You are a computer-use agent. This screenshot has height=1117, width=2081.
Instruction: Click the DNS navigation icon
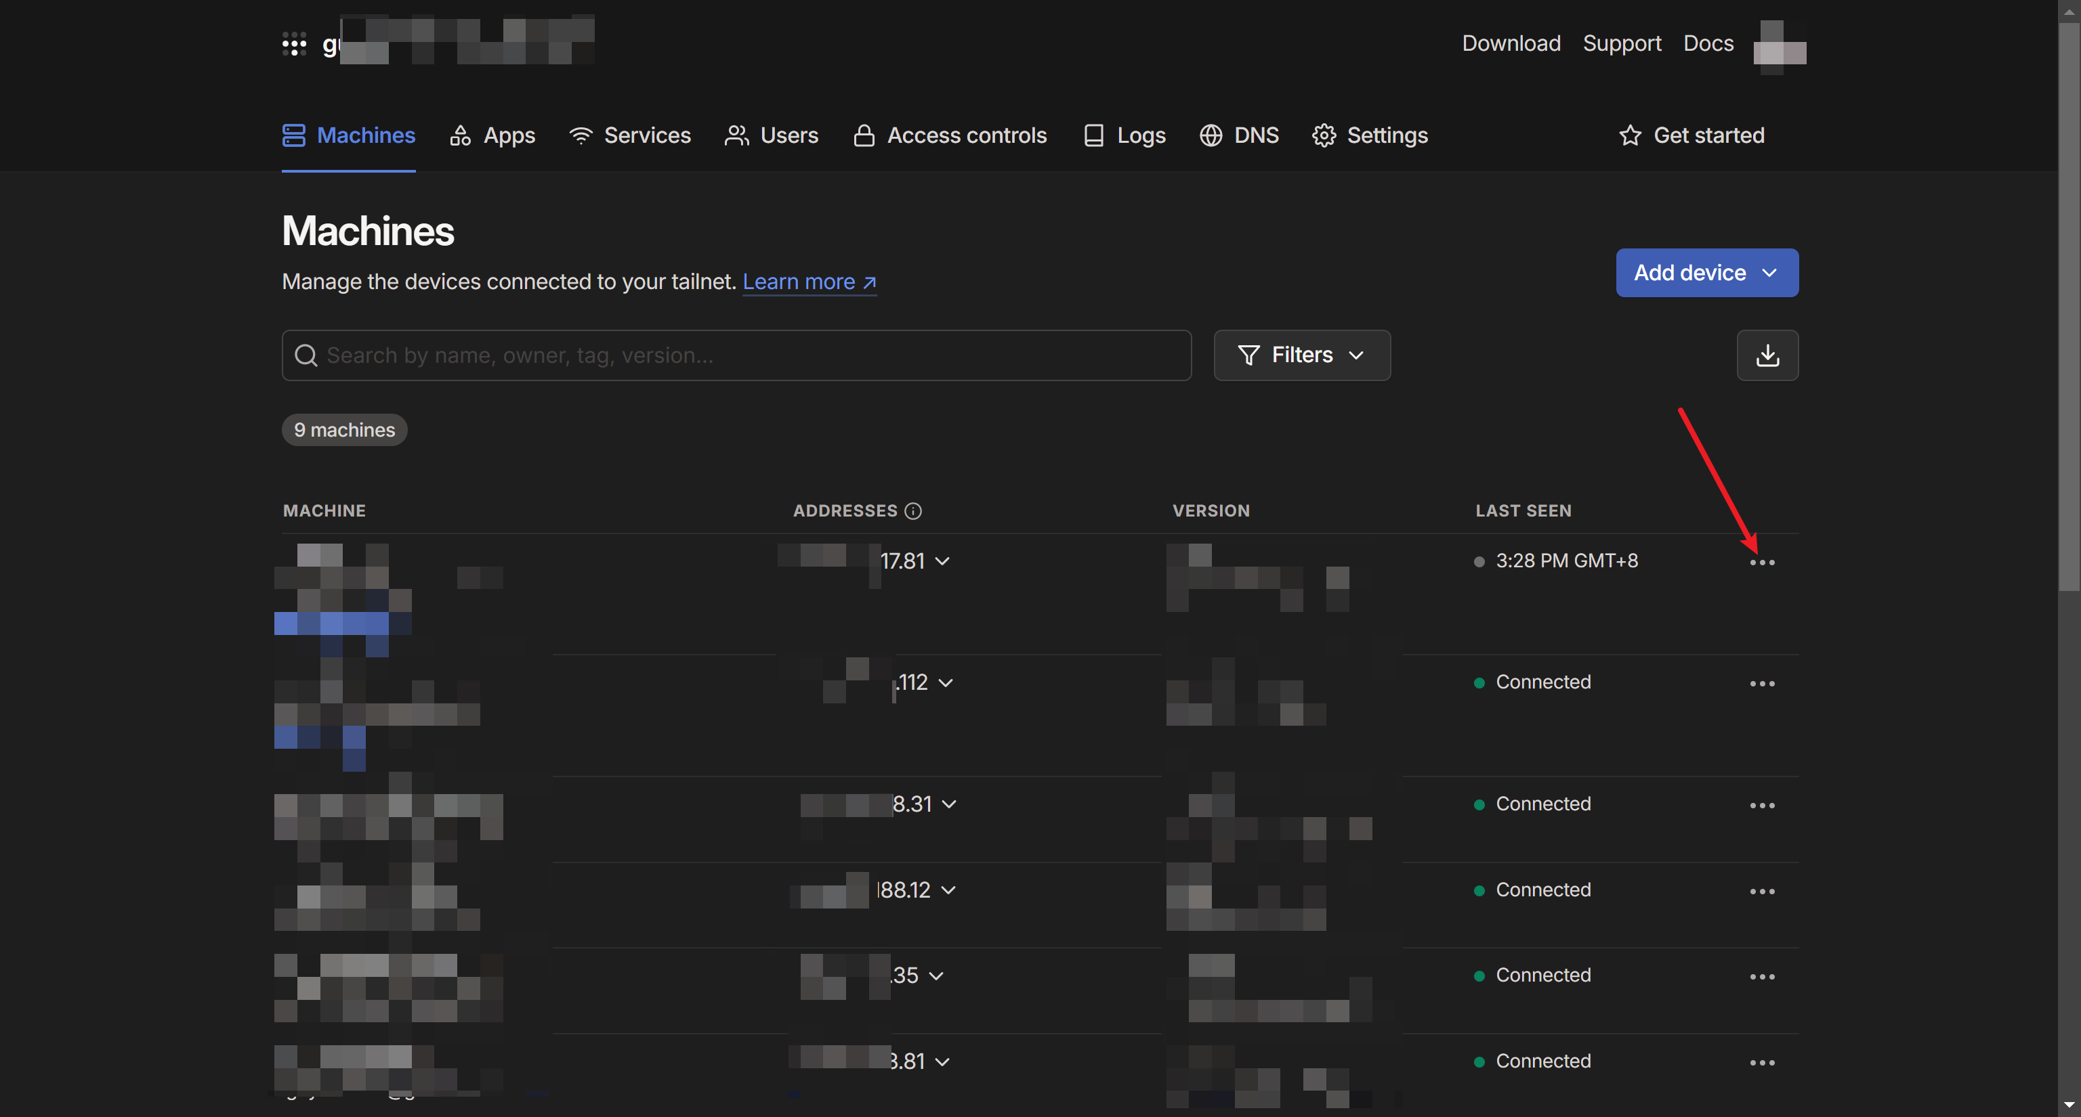point(1208,136)
